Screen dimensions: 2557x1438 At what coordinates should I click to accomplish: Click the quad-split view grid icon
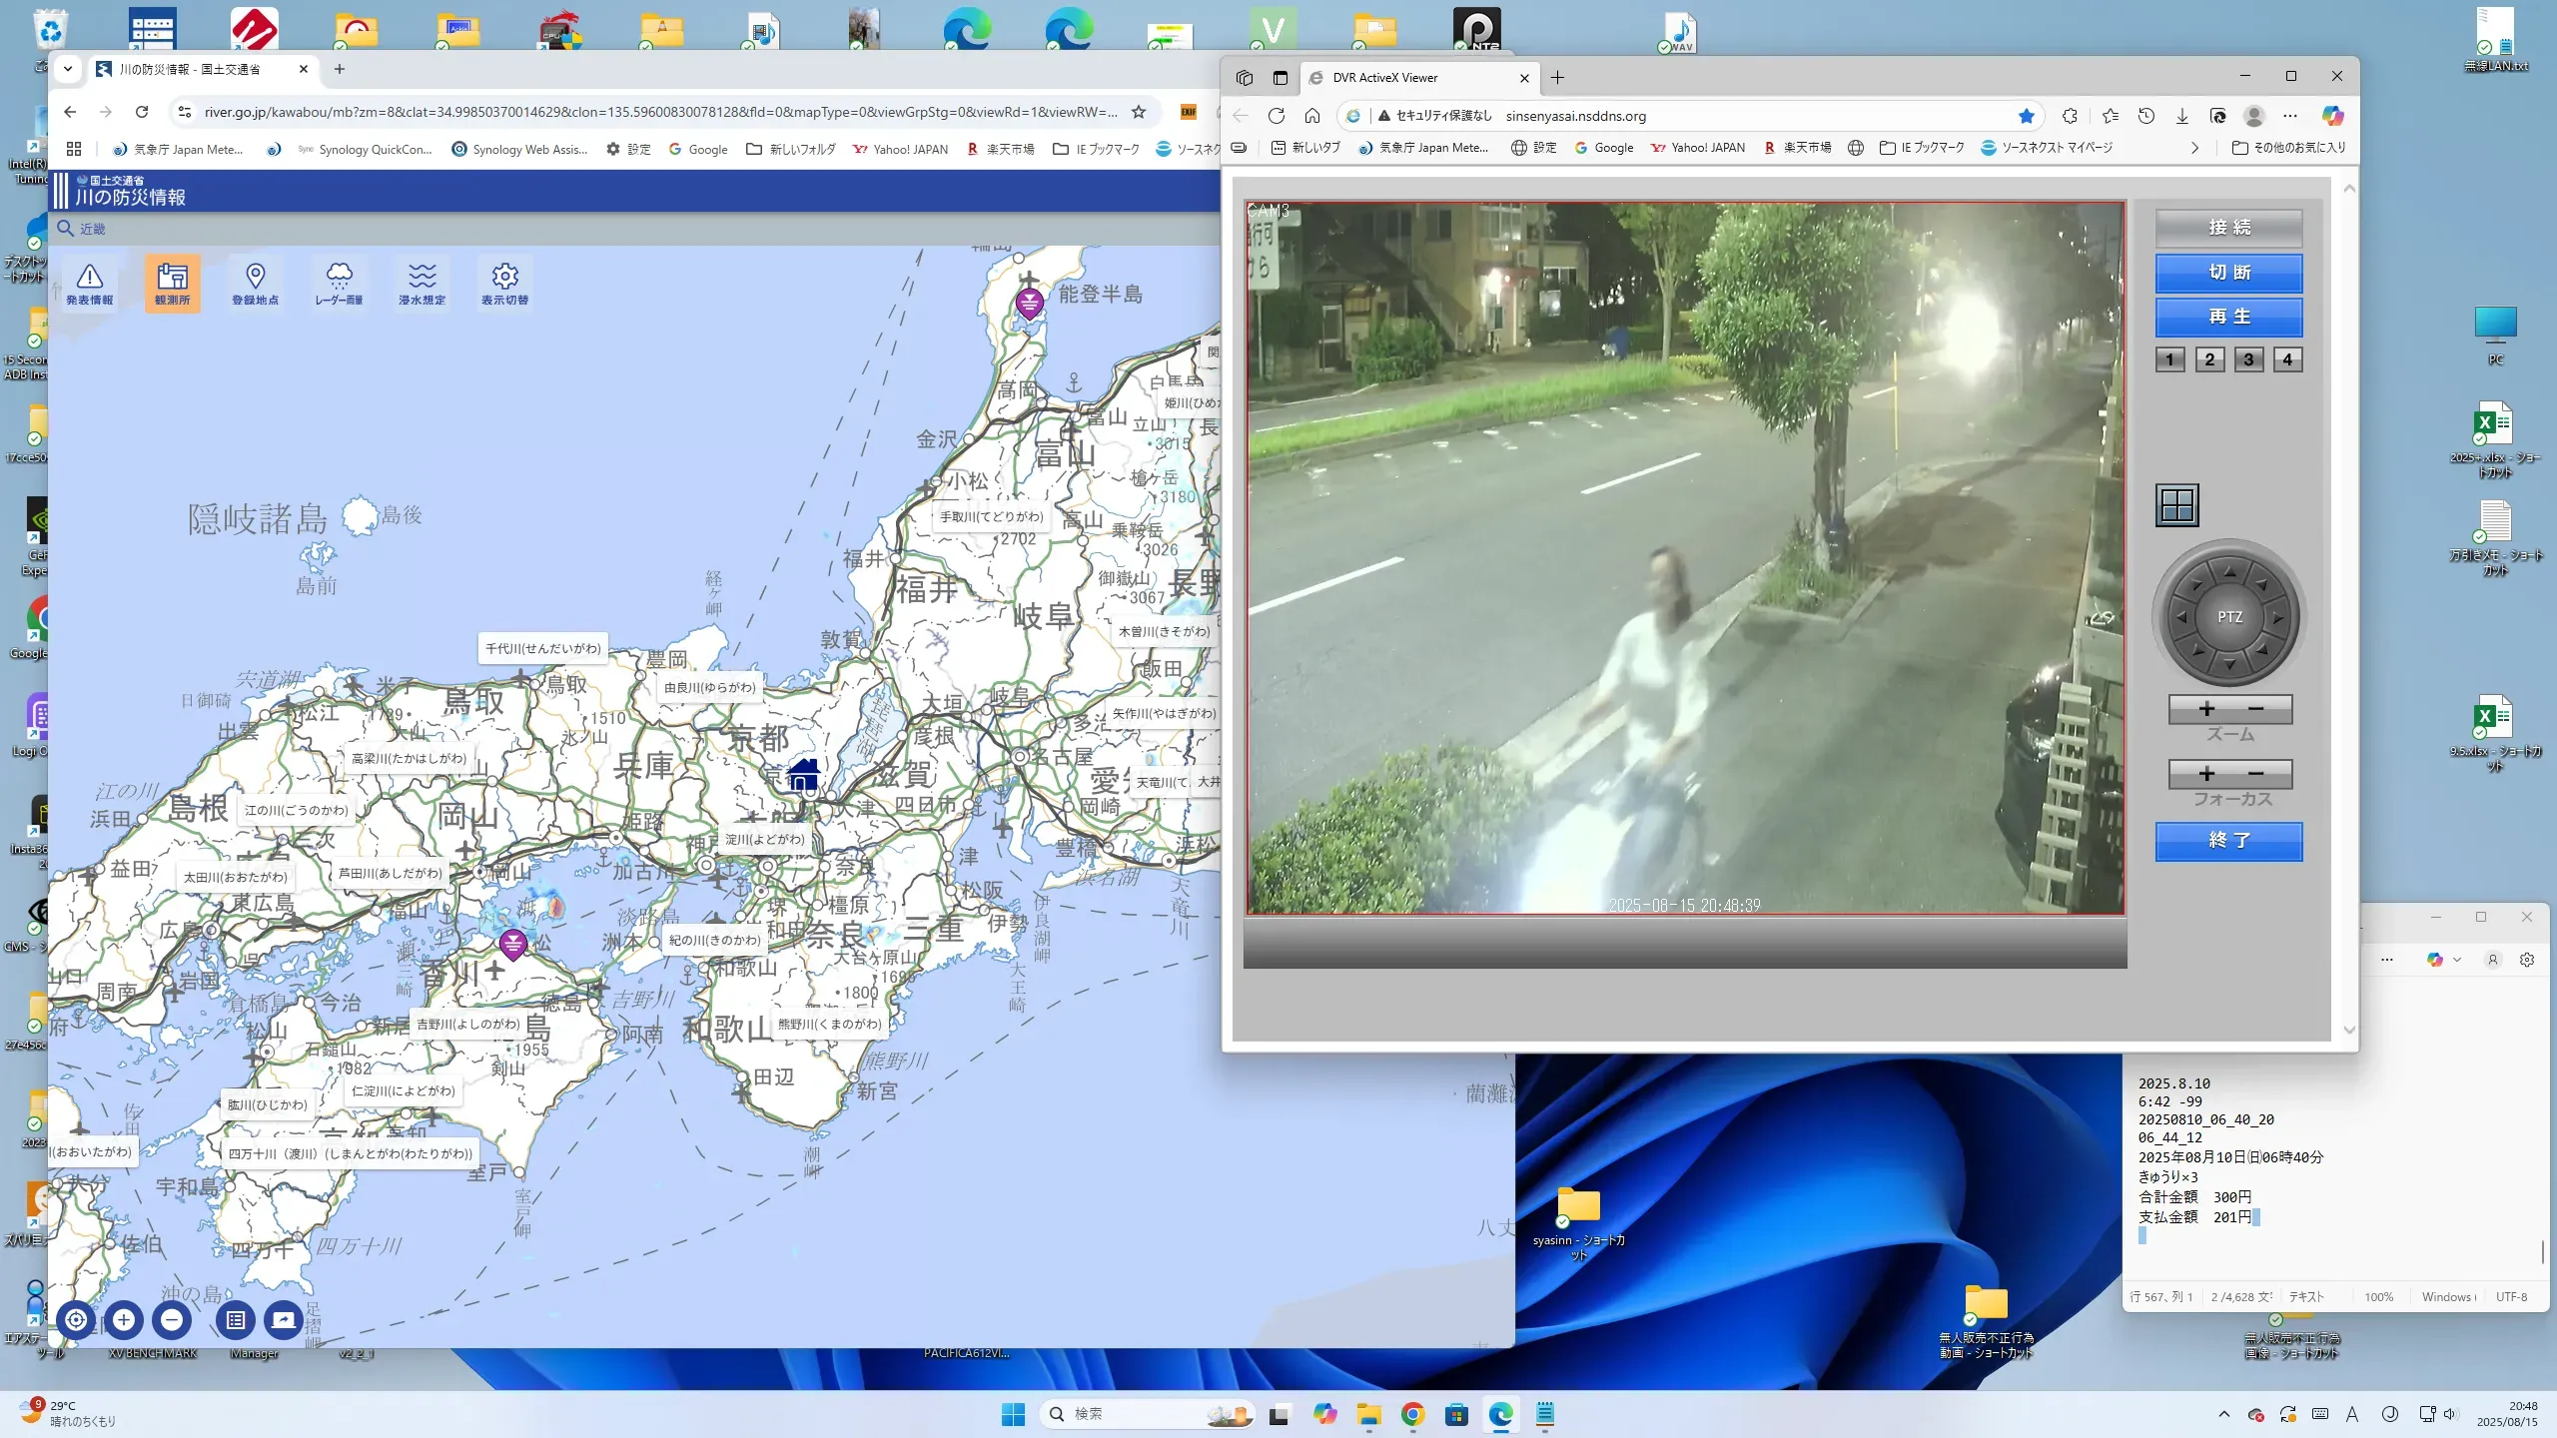pos(2176,505)
